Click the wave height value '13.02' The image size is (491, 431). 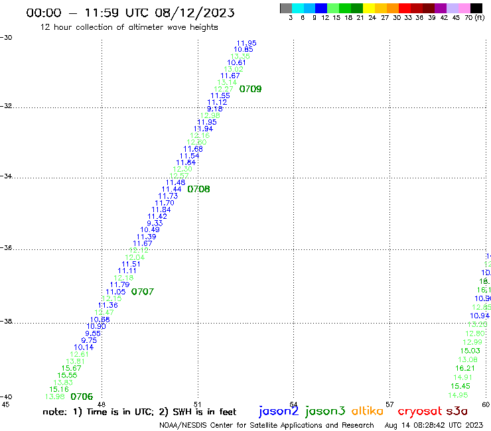pos(234,69)
